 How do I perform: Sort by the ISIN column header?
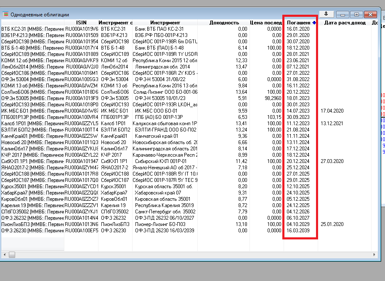click(81, 23)
